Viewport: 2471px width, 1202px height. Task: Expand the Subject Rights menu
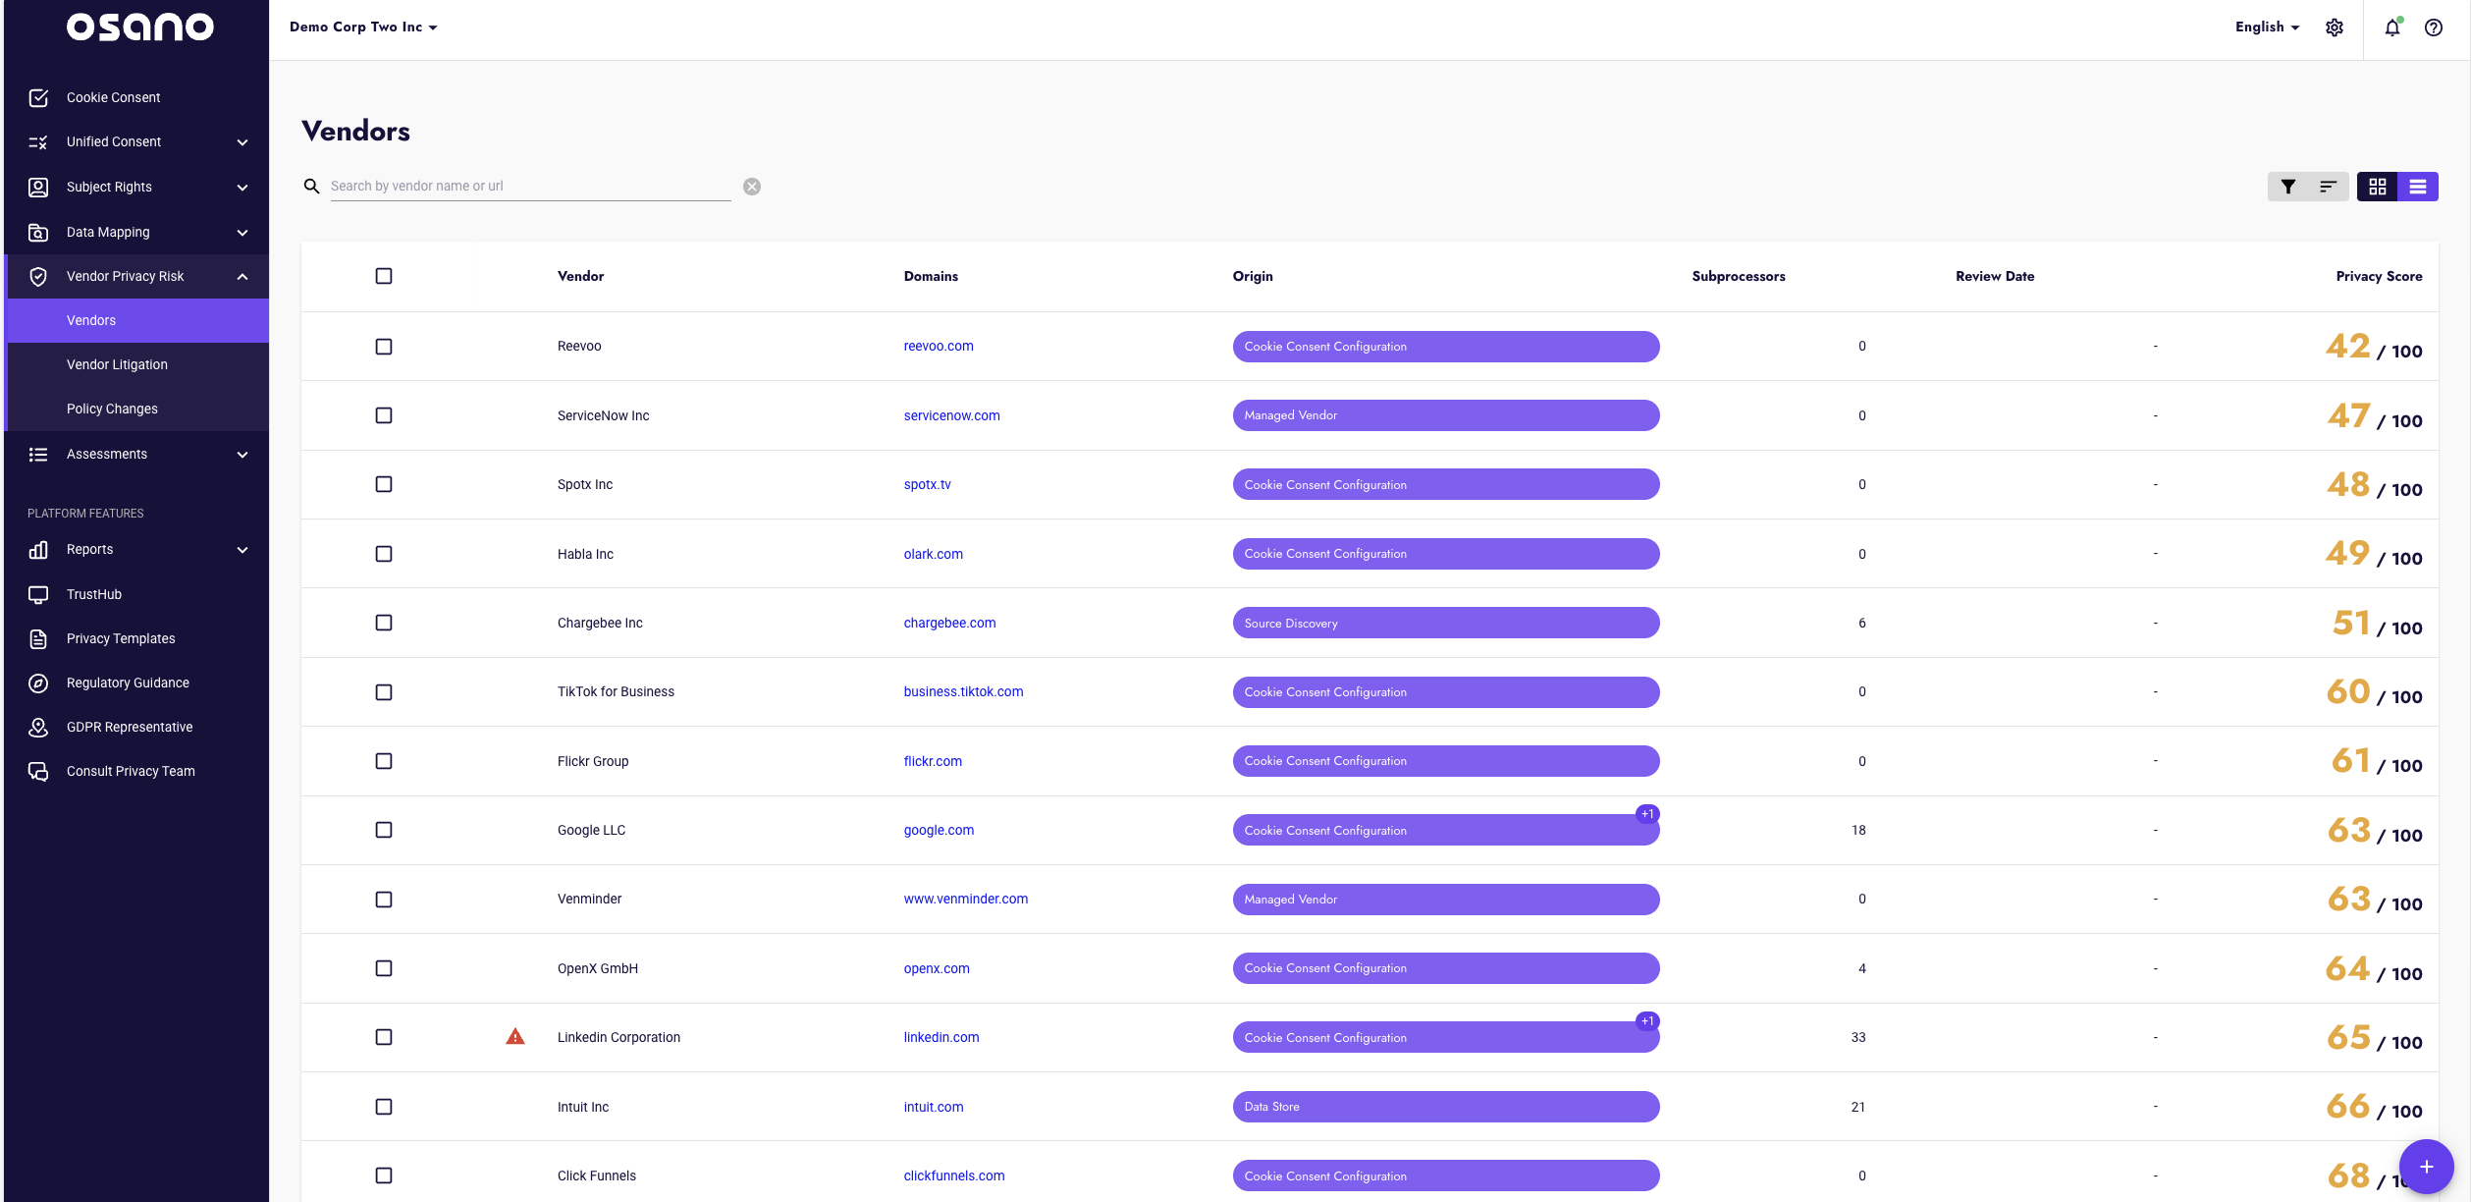click(137, 187)
